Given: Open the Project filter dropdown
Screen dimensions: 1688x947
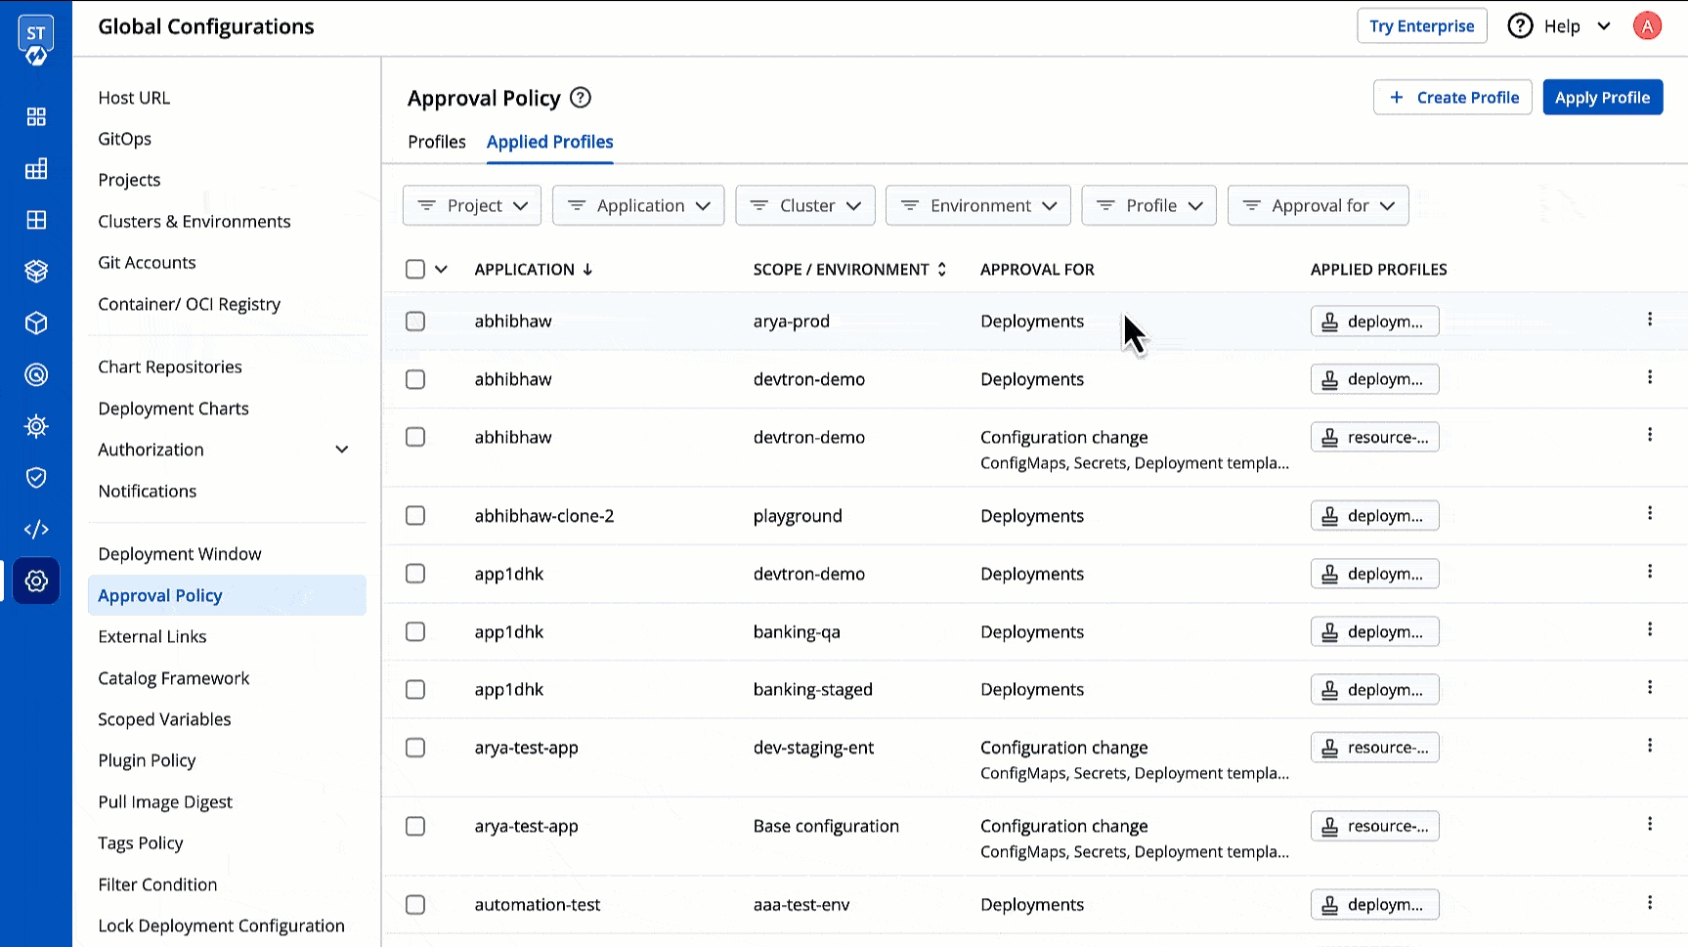Looking at the screenshot, I should click(472, 206).
